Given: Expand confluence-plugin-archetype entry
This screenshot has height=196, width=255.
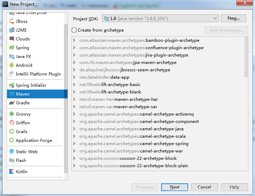Looking at the screenshot, I should (74, 47).
